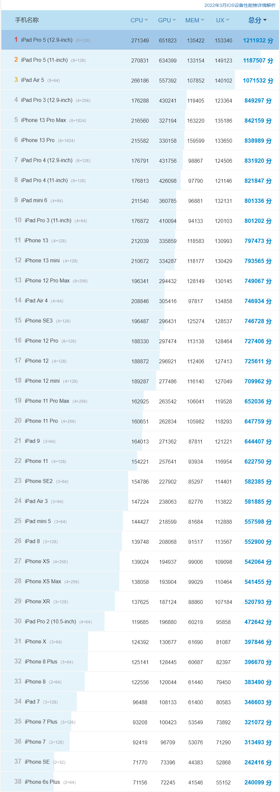280x792 pixels.
Task: Click the 1211932 分 total score
Action: pos(258,40)
